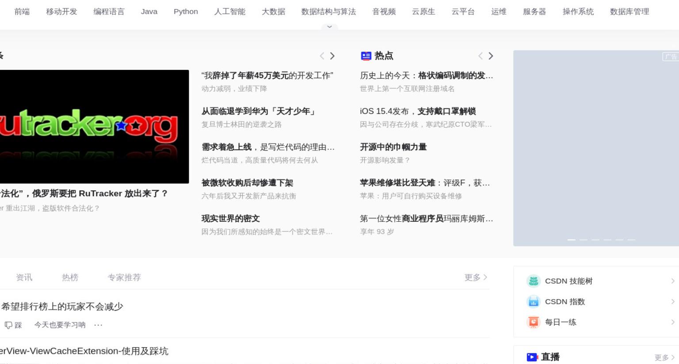Select the Python category
The height and width of the screenshot is (364, 679).
pos(186,11)
